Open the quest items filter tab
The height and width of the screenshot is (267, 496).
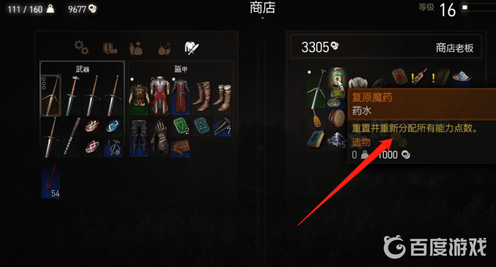coord(109,48)
